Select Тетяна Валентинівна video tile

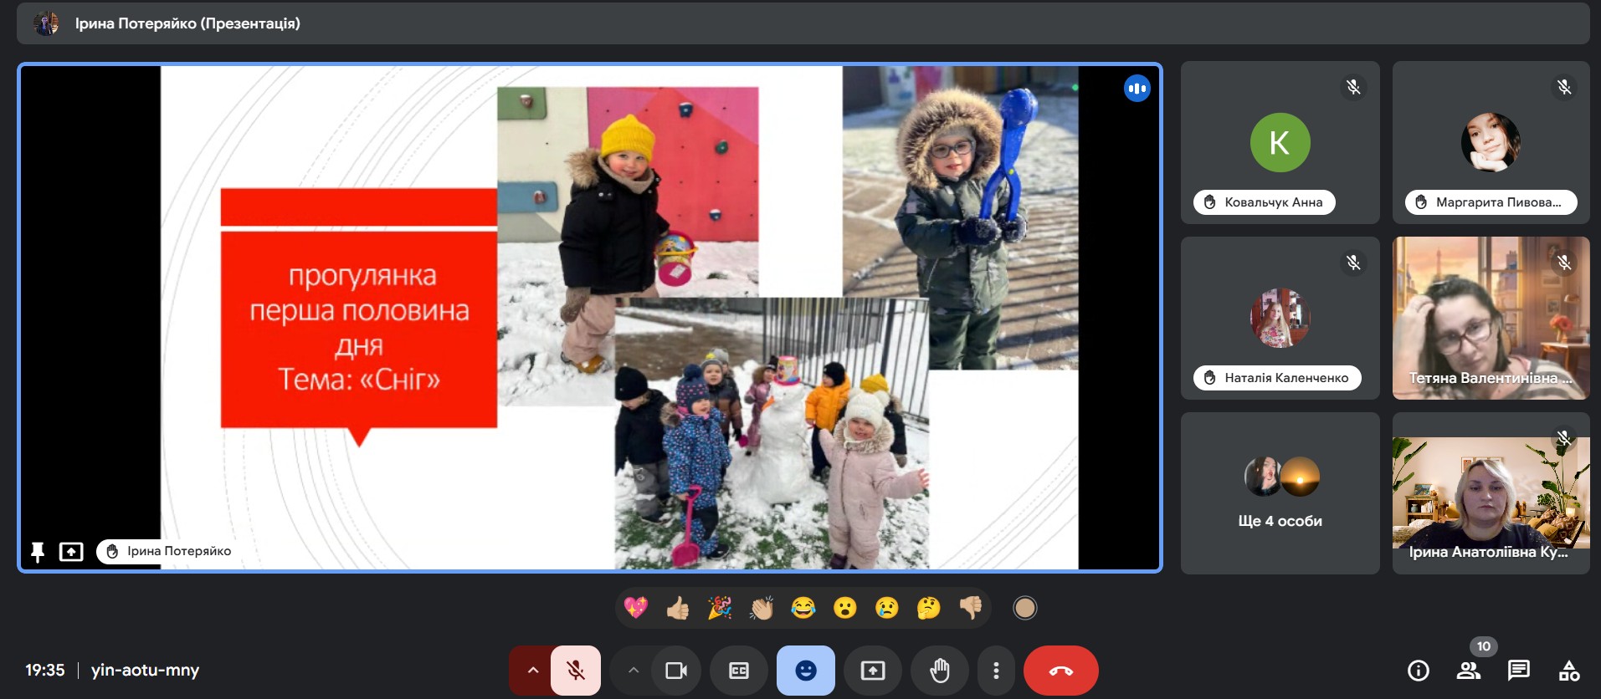click(x=1491, y=318)
